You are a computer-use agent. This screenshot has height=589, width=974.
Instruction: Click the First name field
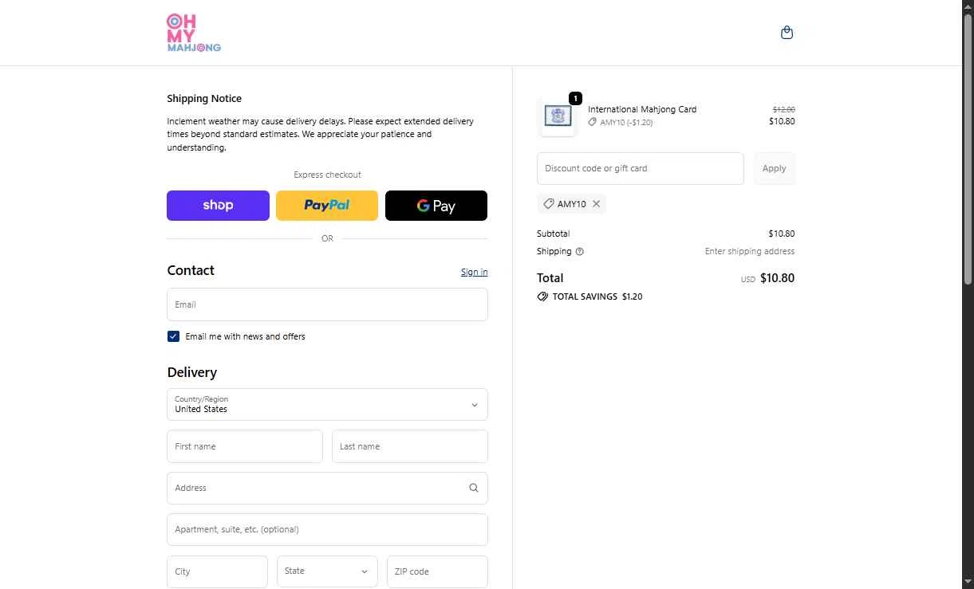pos(245,446)
